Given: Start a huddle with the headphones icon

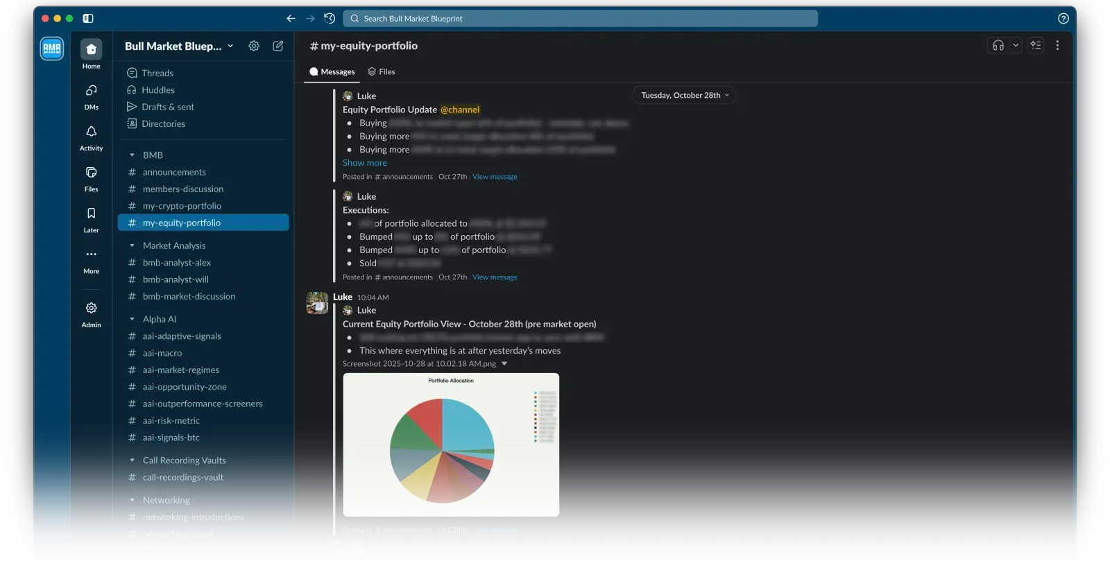Looking at the screenshot, I should click(998, 46).
